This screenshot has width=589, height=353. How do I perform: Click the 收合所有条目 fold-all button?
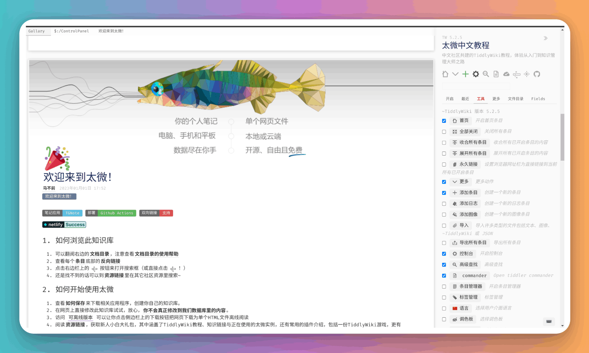click(469, 142)
